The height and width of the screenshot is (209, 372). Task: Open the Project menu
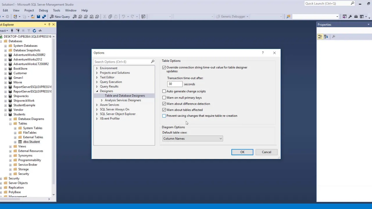pos(29,10)
